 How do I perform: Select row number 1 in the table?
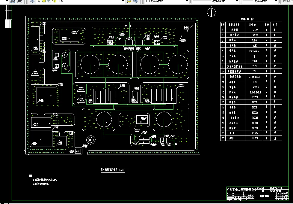[x=223, y=30]
